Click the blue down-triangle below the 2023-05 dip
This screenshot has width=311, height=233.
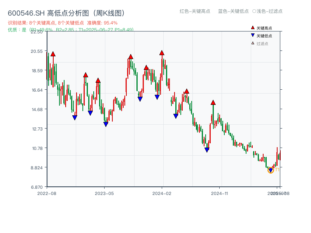point(105,123)
